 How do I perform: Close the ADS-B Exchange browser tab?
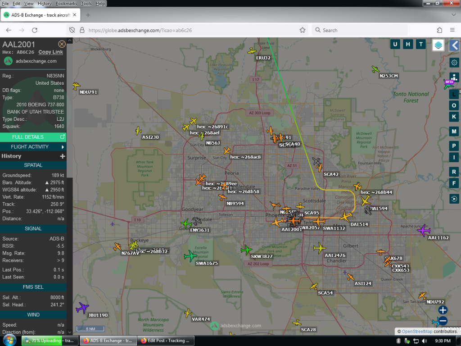(x=75, y=15)
